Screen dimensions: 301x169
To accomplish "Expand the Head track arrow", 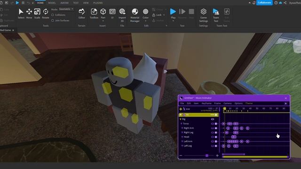I will (182, 137).
